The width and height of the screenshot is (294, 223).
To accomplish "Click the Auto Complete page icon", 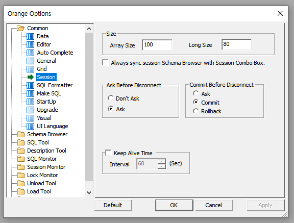I will pyautogui.click(x=30, y=53).
